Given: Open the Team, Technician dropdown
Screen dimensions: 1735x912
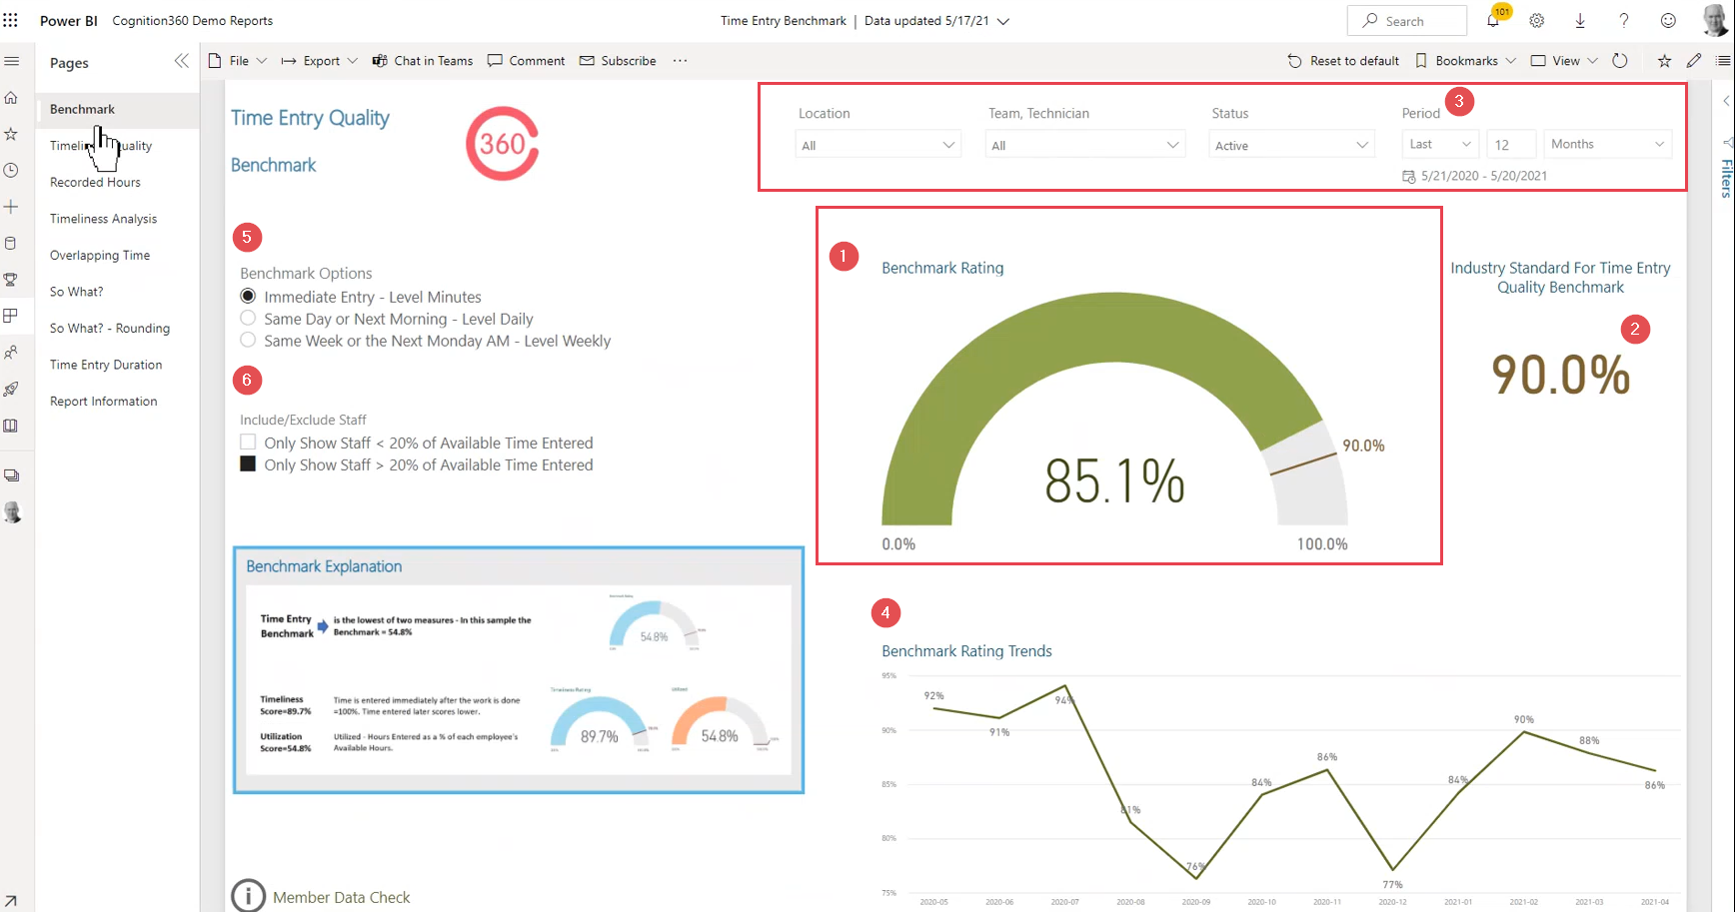Looking at the screenshot, I should [x=1085, y=145].
